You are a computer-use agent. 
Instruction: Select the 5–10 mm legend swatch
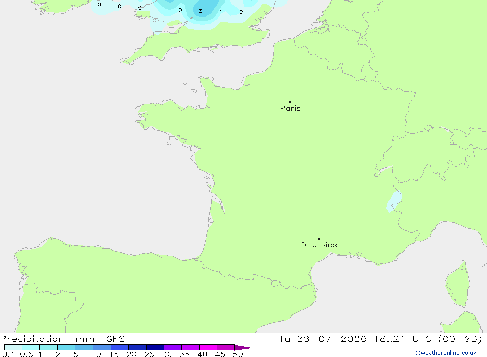point(84,347)
